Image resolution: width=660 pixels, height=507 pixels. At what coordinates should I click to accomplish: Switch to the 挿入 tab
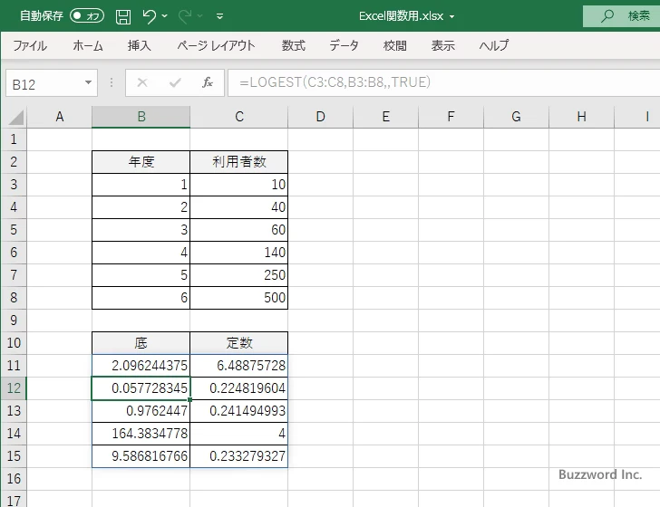click(140, 45)
